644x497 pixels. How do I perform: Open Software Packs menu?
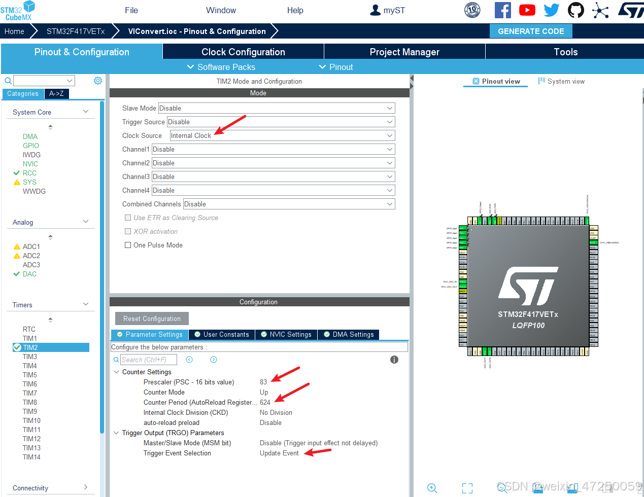point(221,67)
